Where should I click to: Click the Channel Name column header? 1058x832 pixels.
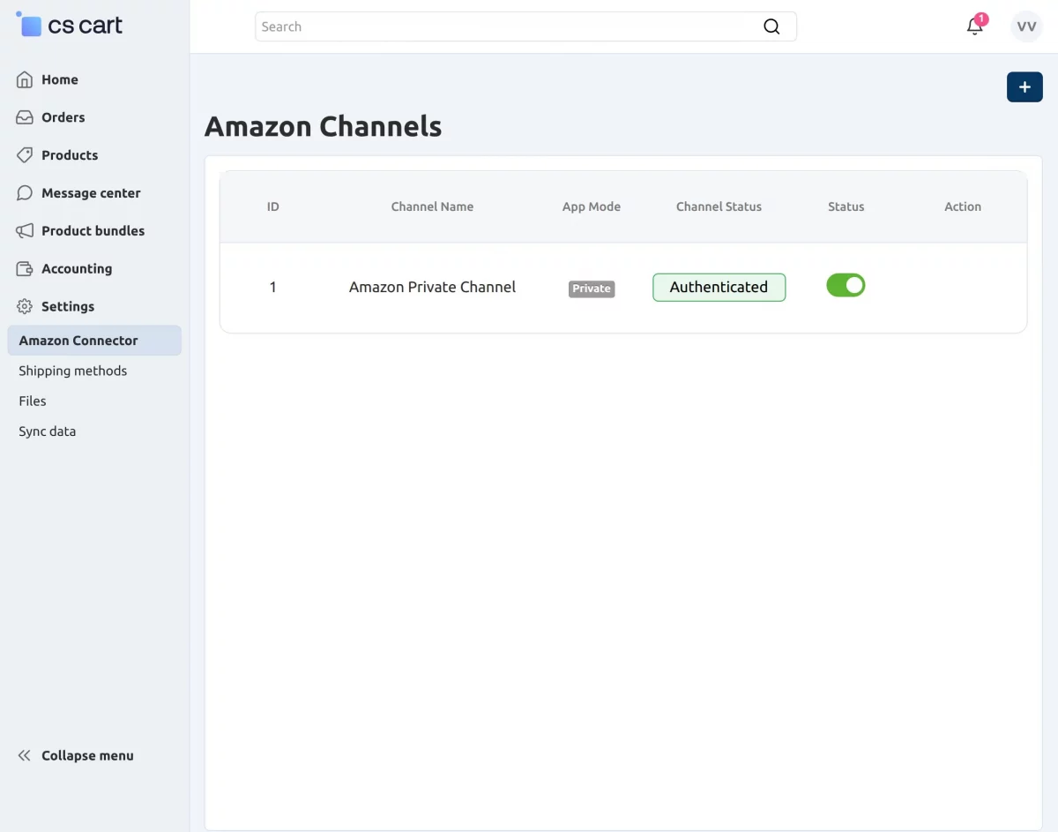coord(432,206)
